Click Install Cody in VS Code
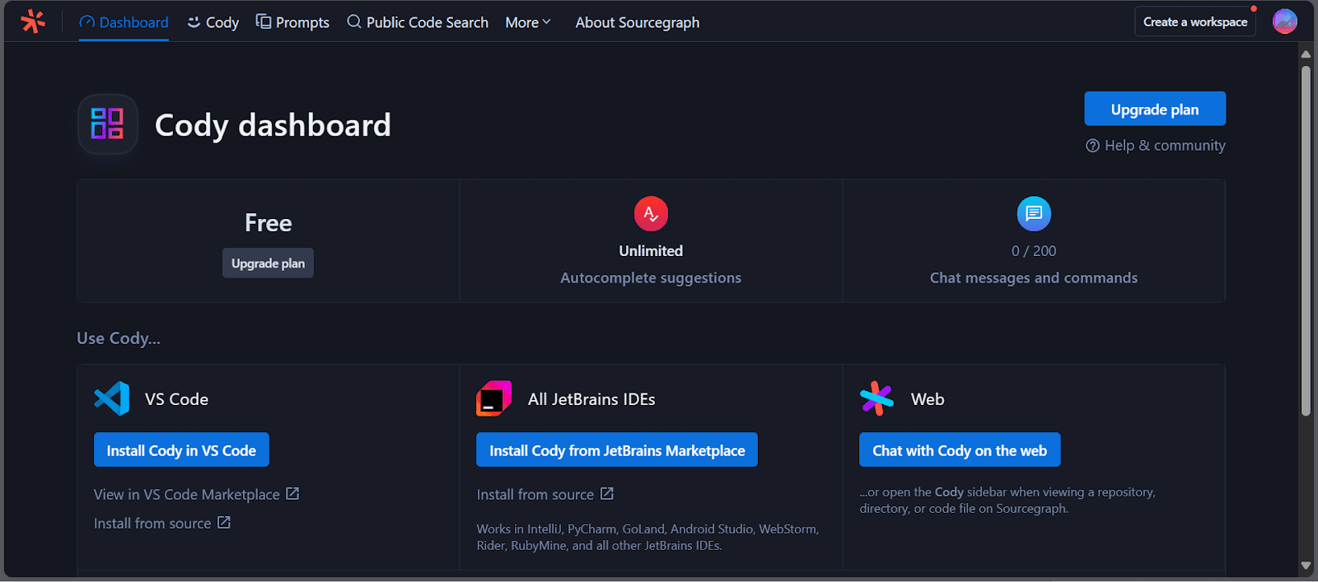1318x582 pixels. (181, 450)
